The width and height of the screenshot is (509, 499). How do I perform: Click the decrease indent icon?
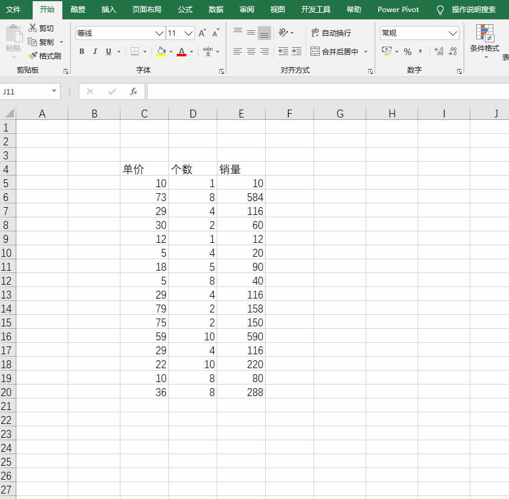point(283,51)
